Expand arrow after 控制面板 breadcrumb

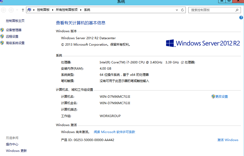pos(53,10)
